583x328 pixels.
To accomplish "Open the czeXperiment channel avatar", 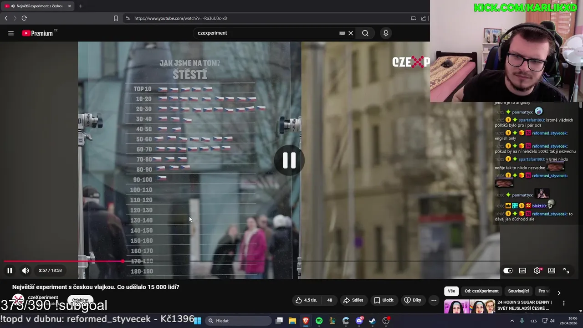I will pyautogui.click(x=18, y=300).
